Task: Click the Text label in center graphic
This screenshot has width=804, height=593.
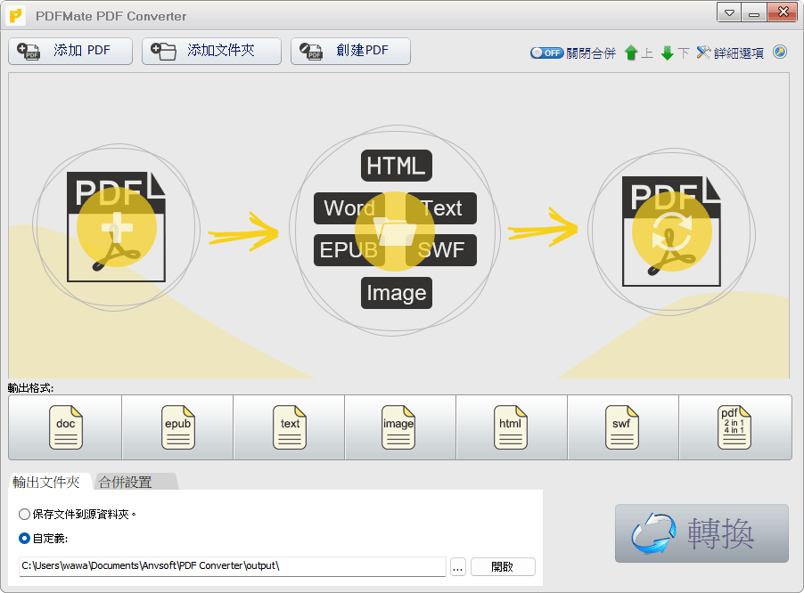Action: coord(441,208)
